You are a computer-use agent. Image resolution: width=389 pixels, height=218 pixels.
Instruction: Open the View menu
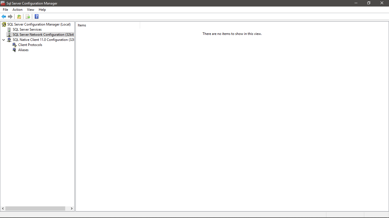[30, 10]
